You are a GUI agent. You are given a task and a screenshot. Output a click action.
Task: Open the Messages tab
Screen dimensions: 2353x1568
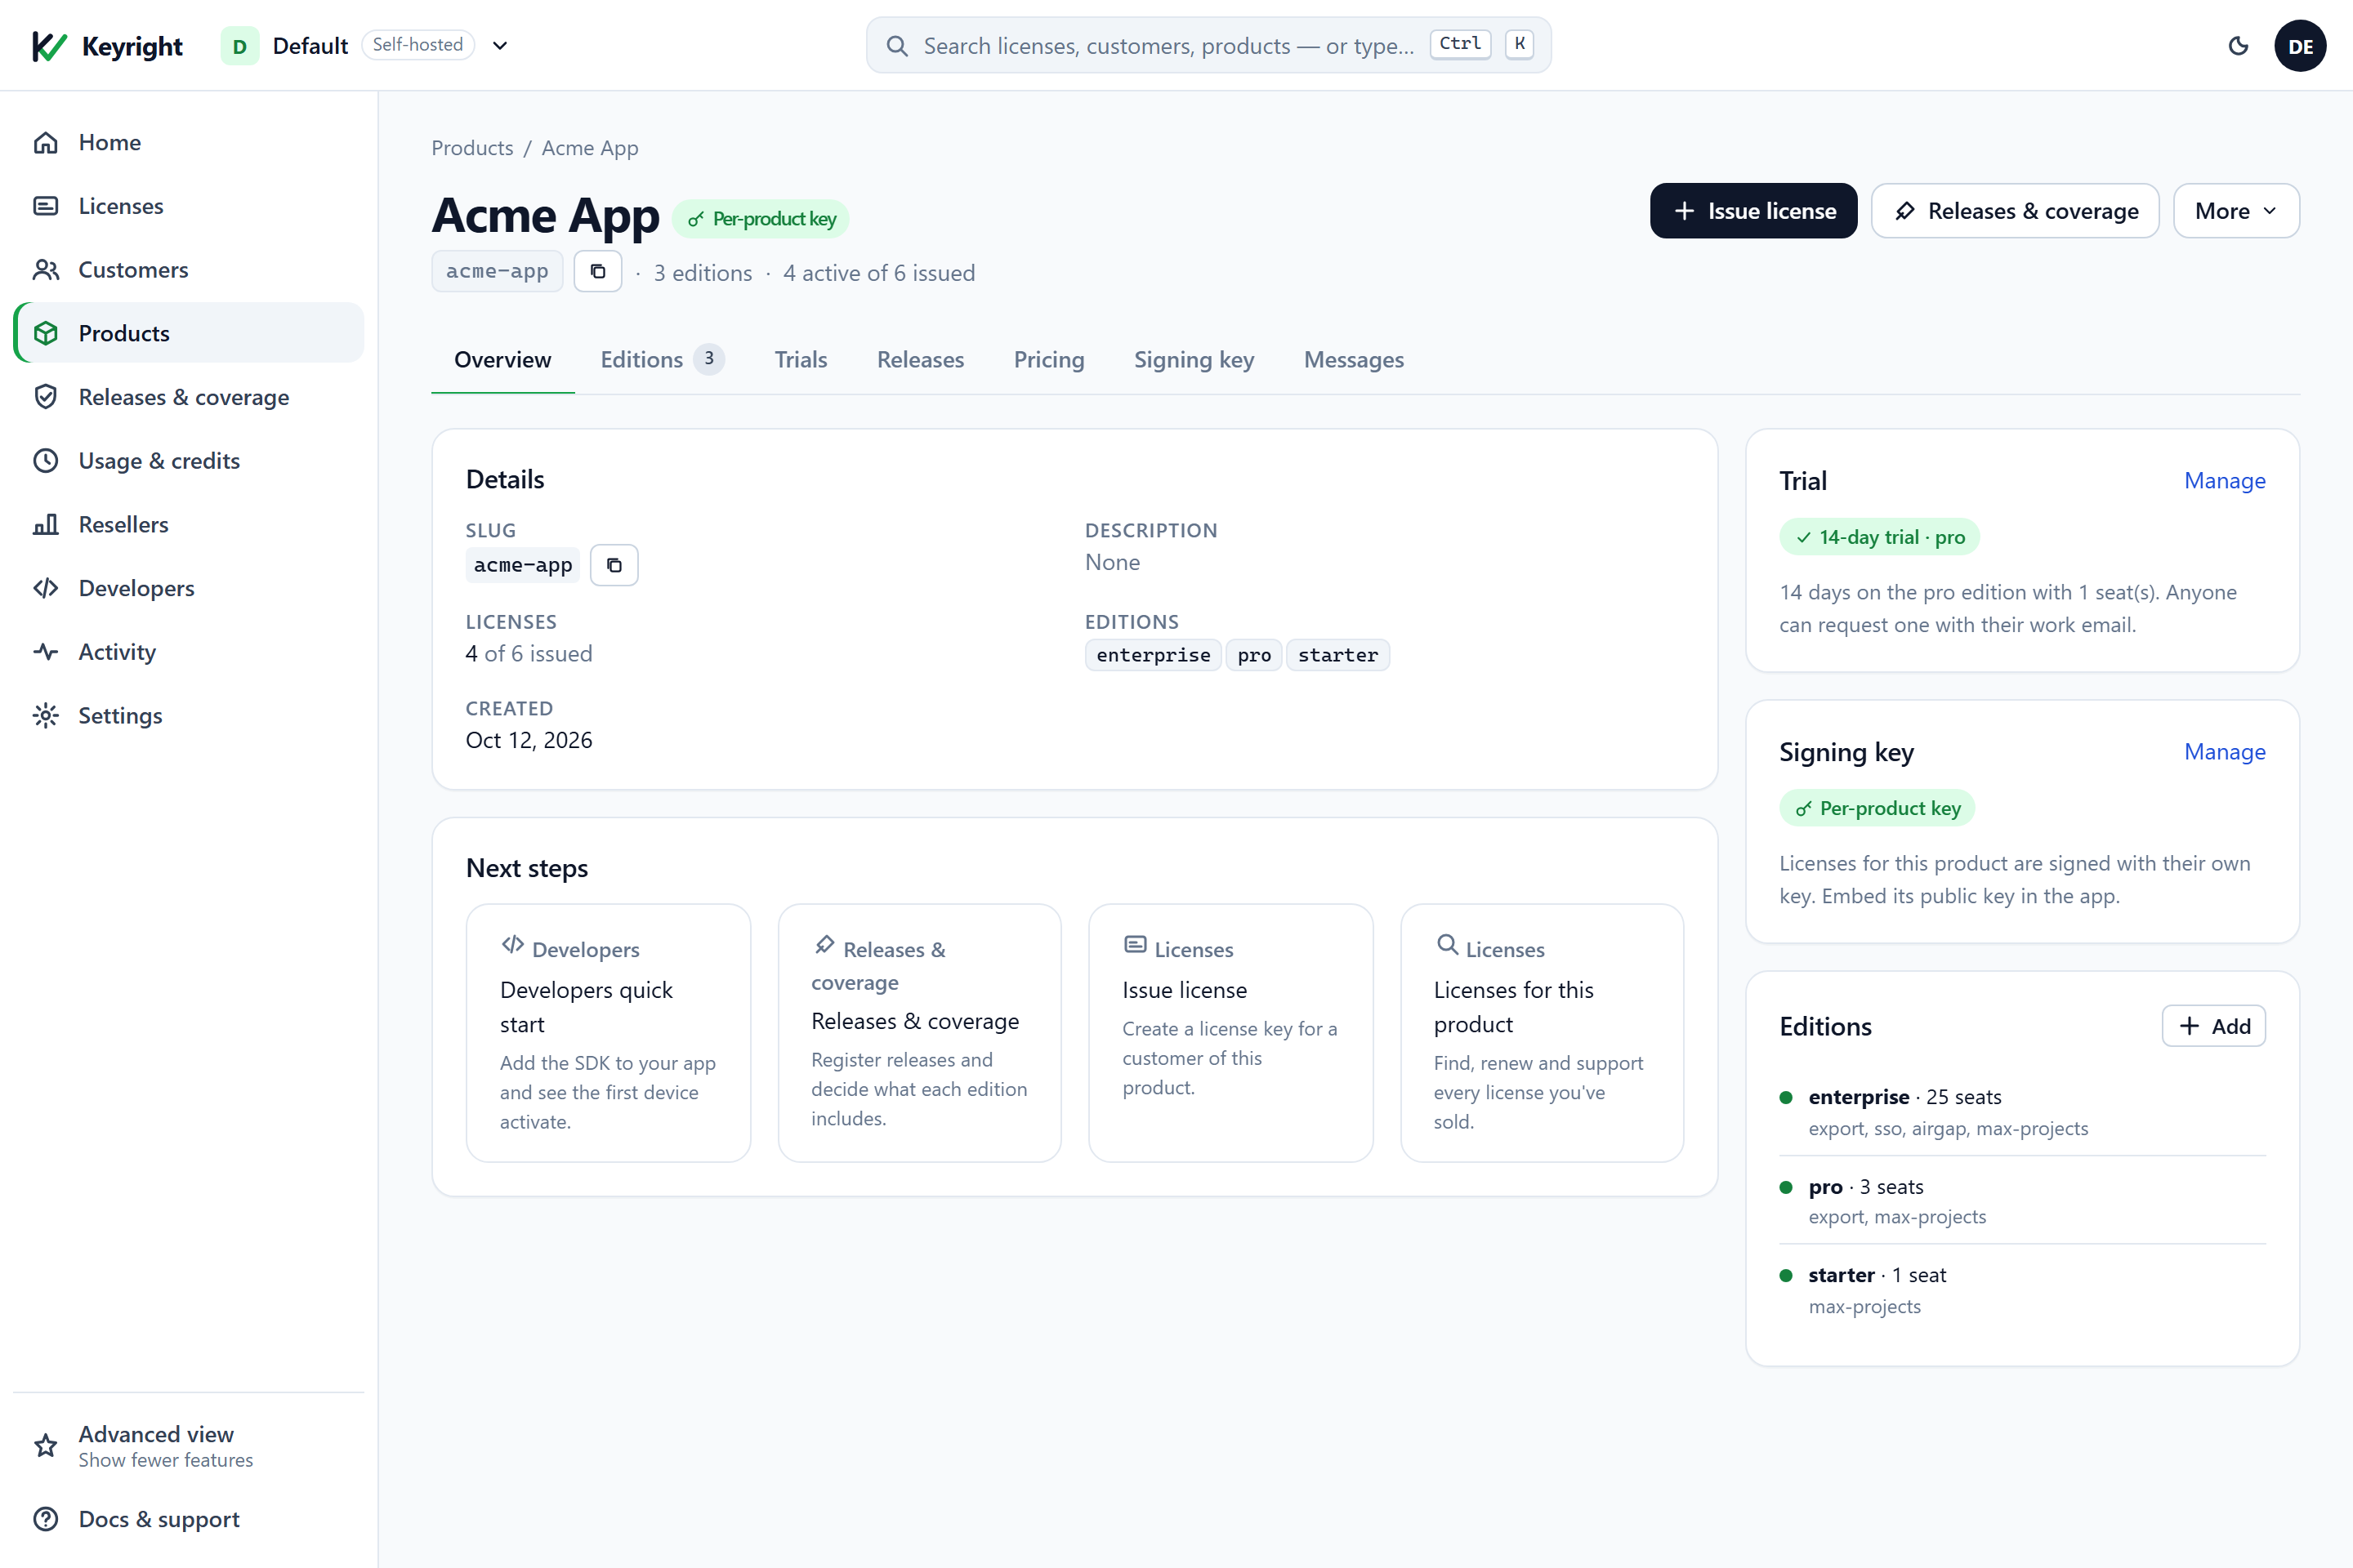[x=1354, y=360]
